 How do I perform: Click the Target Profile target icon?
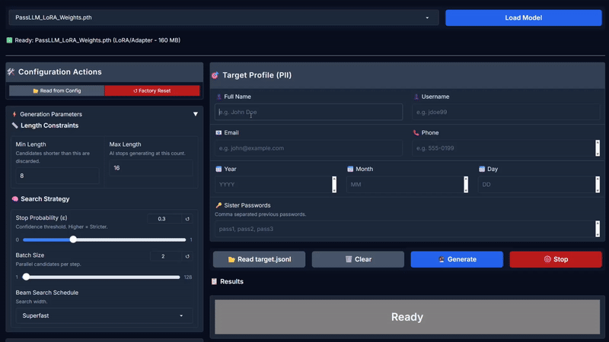point(215,75)
